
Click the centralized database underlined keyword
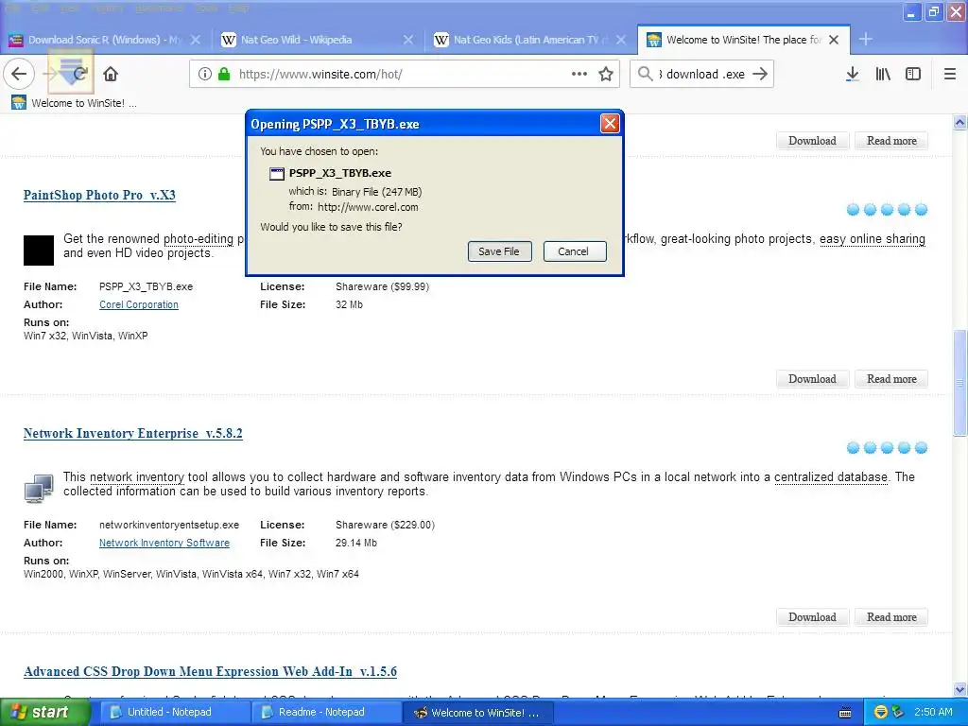click(x=831, y=477)
